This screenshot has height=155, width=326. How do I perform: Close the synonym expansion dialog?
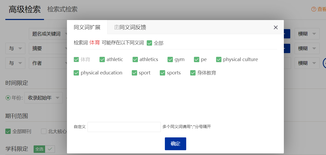tap(276, 27)
